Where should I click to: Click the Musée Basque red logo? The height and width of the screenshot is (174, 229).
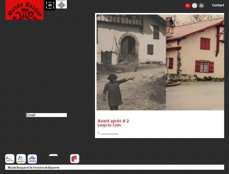click(24, 10)
